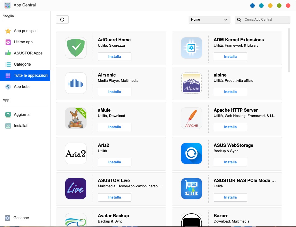Click the teal window button
Image resolution: width=296 pixels, height=227 pixels.
coord(261,6)
